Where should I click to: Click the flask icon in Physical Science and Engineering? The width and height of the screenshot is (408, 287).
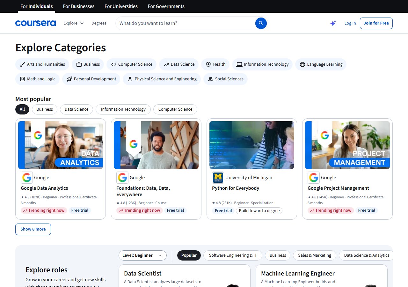click(x=130, y=79)
